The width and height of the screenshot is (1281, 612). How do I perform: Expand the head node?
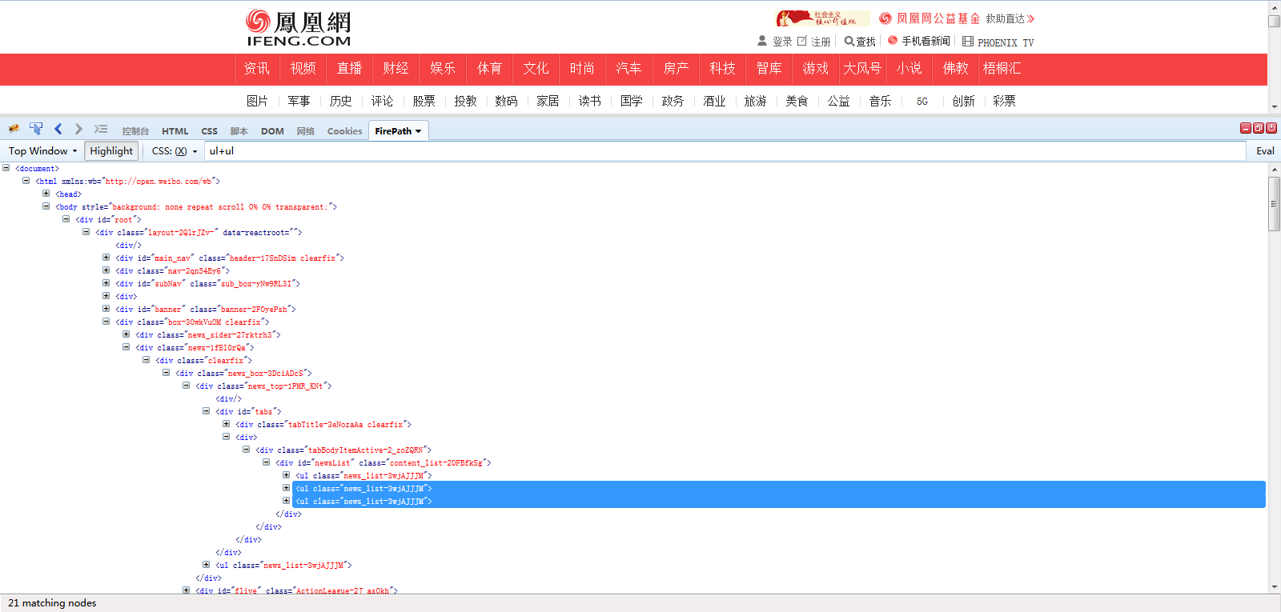46,194
